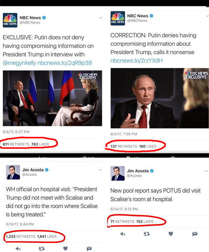The width and height of the screenshot is (209, 252).
Task: Reply to the Acosta 9:12 PM tweet
Action: (123, 234)
